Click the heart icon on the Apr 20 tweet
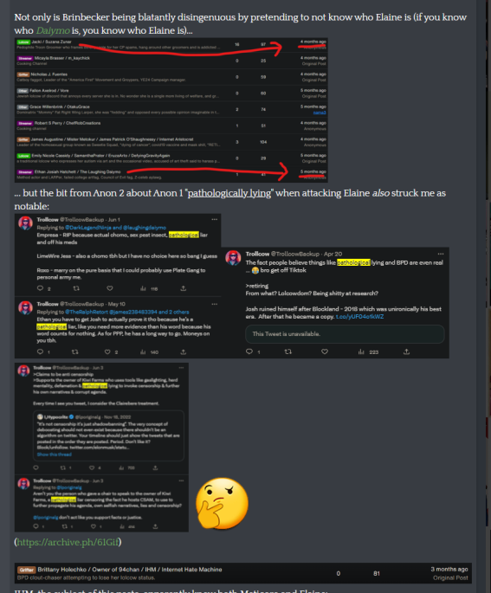This screenshot has height=593, width=491. point(325,351)
